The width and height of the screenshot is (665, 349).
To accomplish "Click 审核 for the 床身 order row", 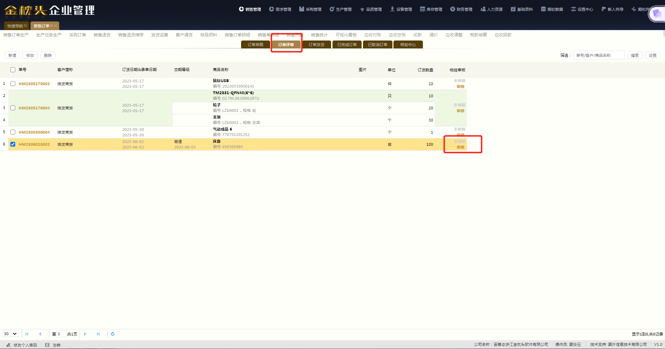I will tap(460, 147).
